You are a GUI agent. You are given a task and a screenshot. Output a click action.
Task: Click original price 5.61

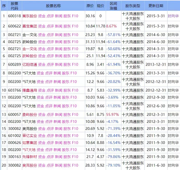pyautogui.click(x=90, y=114)
